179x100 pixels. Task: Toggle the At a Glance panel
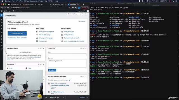click(44, 64)
